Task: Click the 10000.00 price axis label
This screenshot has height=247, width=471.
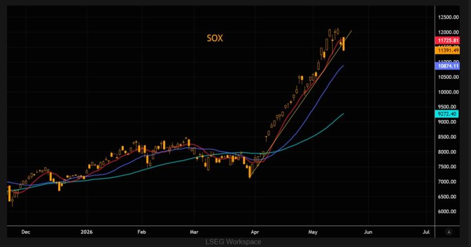Action: [449, 92]
